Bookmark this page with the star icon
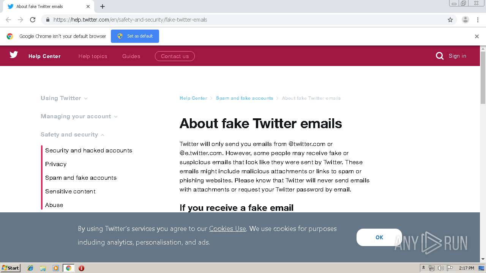Viewport: 486px width, 273px height. click(x=450, y=20)
